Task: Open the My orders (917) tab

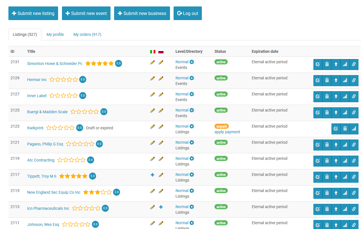Action: pos(87,34)
